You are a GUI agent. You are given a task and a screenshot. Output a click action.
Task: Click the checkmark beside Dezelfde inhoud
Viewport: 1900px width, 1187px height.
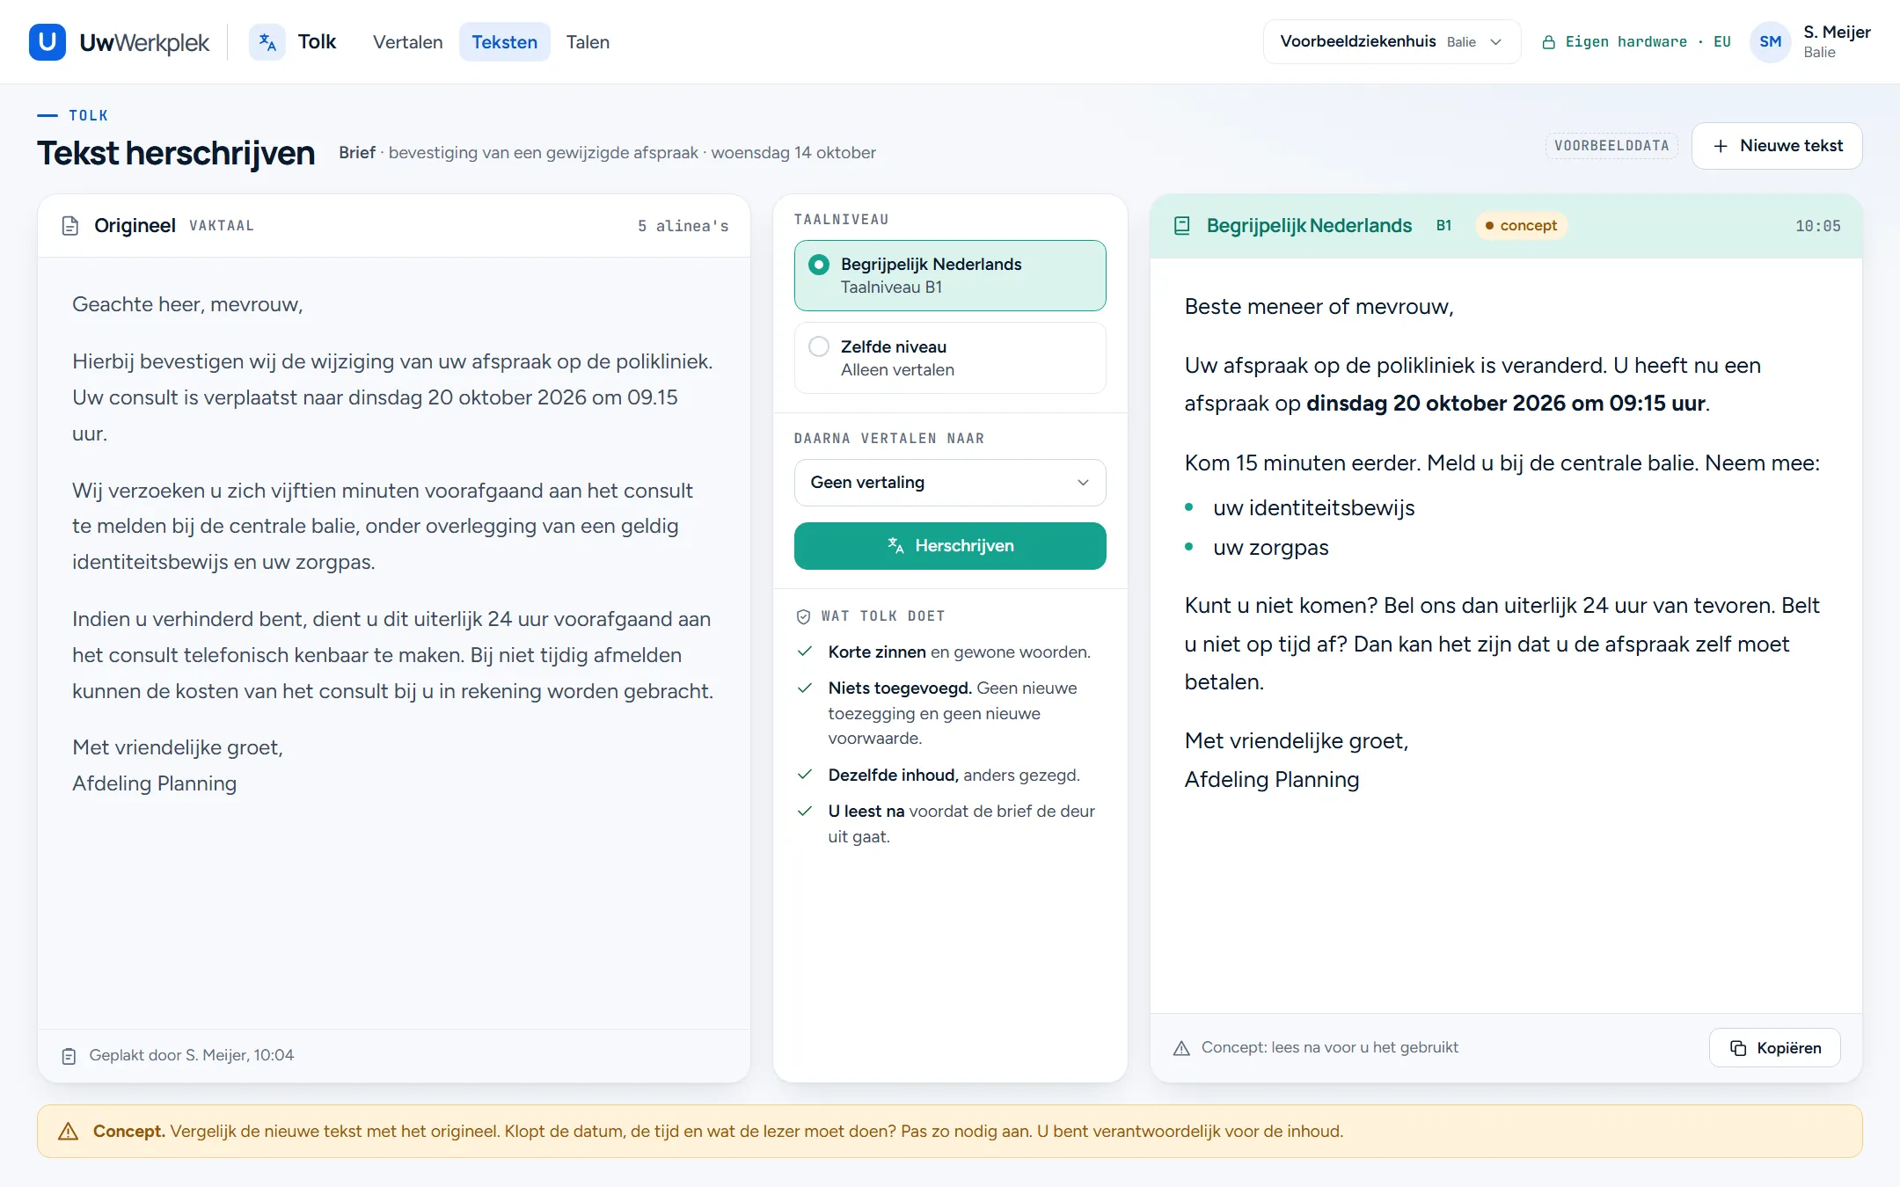[x=804, y=775]
